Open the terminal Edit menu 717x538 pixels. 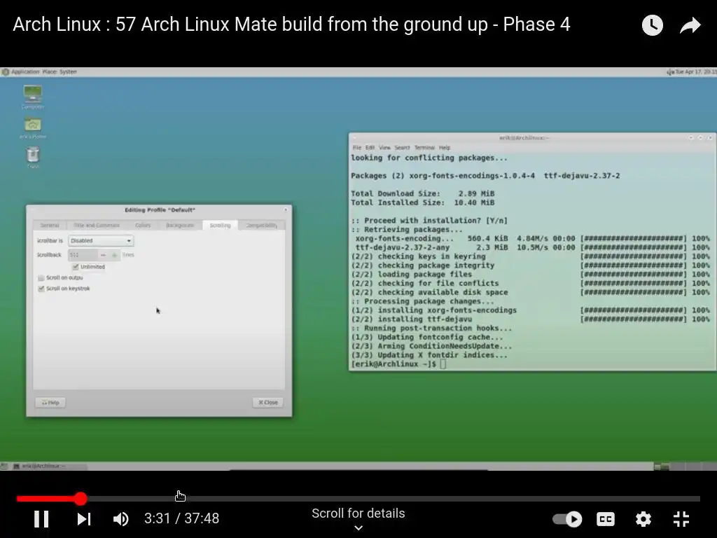[370, 147]
